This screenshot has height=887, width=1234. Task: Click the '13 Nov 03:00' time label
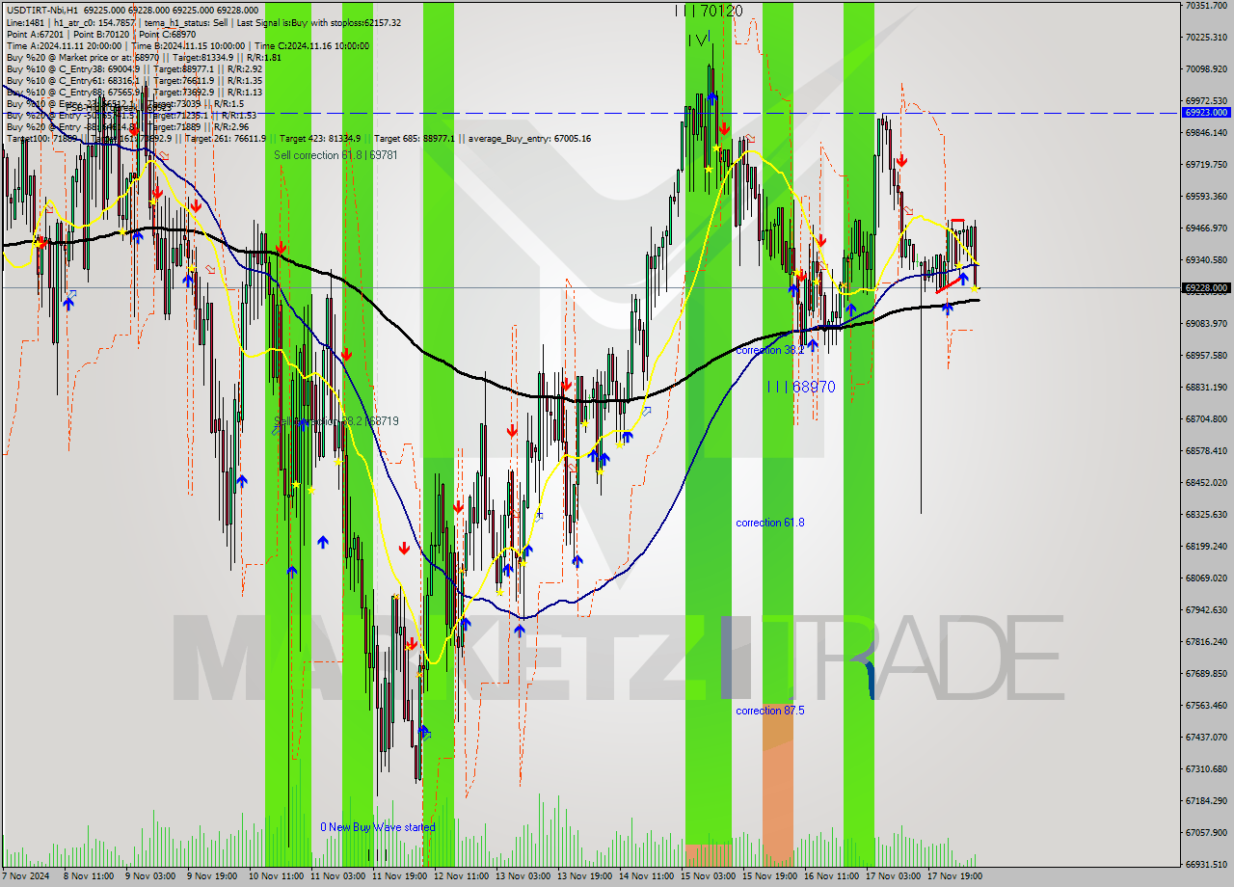pyautogui.click(x=523, y=876)
